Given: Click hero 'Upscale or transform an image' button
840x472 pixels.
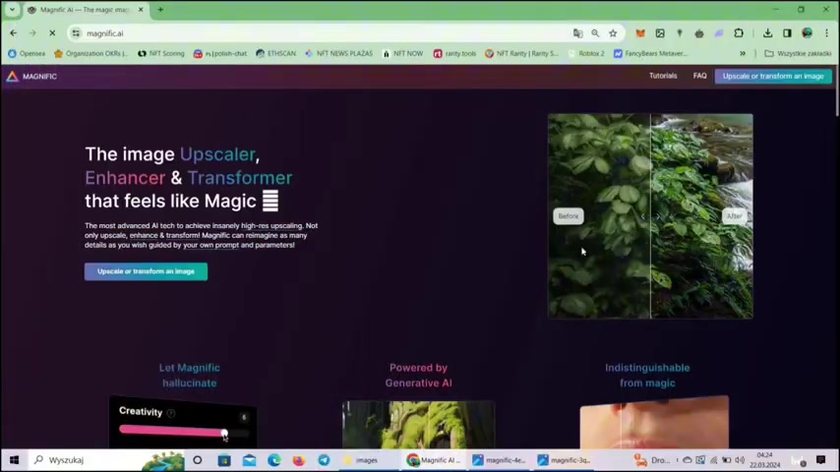Looking at the screenshot, I should click(x=146, y=271).
